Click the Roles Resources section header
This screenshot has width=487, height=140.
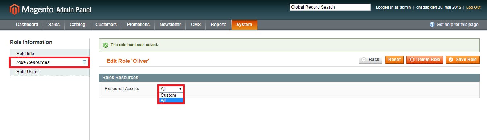[x=289, y=78]
